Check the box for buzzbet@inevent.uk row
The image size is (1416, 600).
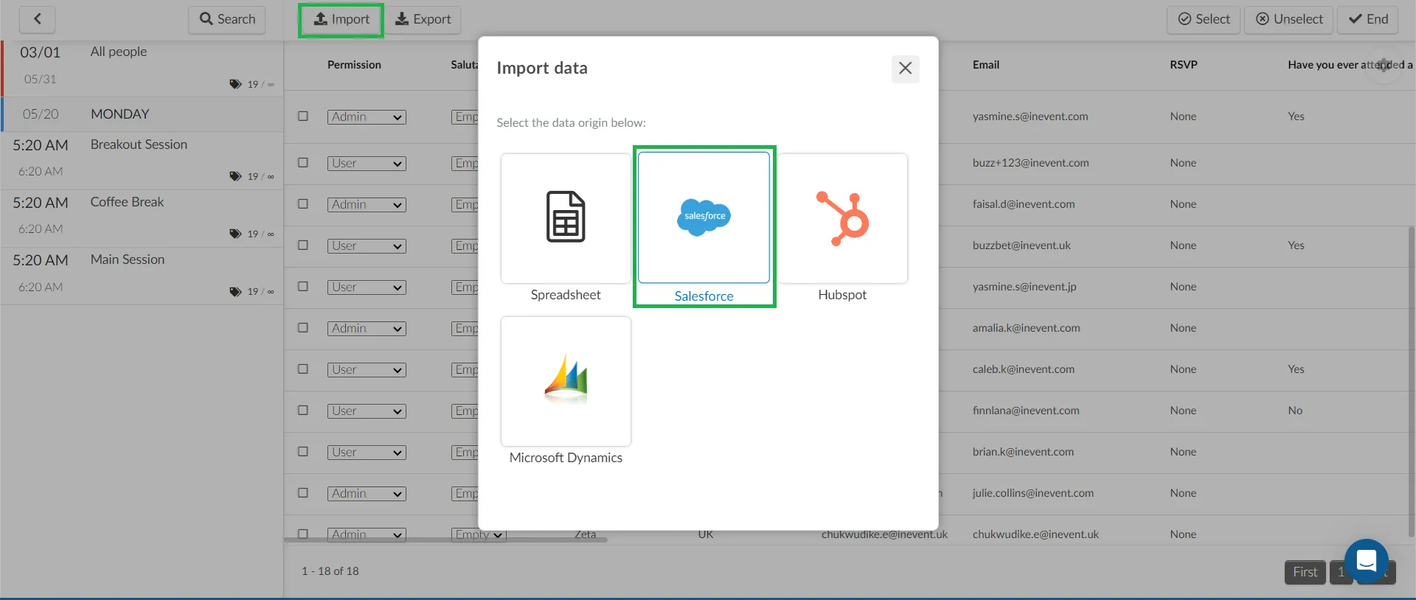pyautogui.click(x=303, y=245)
